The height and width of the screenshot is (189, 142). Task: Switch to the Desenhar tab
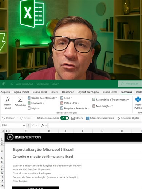(68, 92)
